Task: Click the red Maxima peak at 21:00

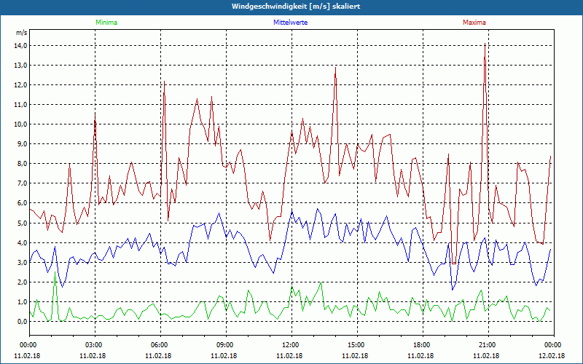Action: [485, 44]
